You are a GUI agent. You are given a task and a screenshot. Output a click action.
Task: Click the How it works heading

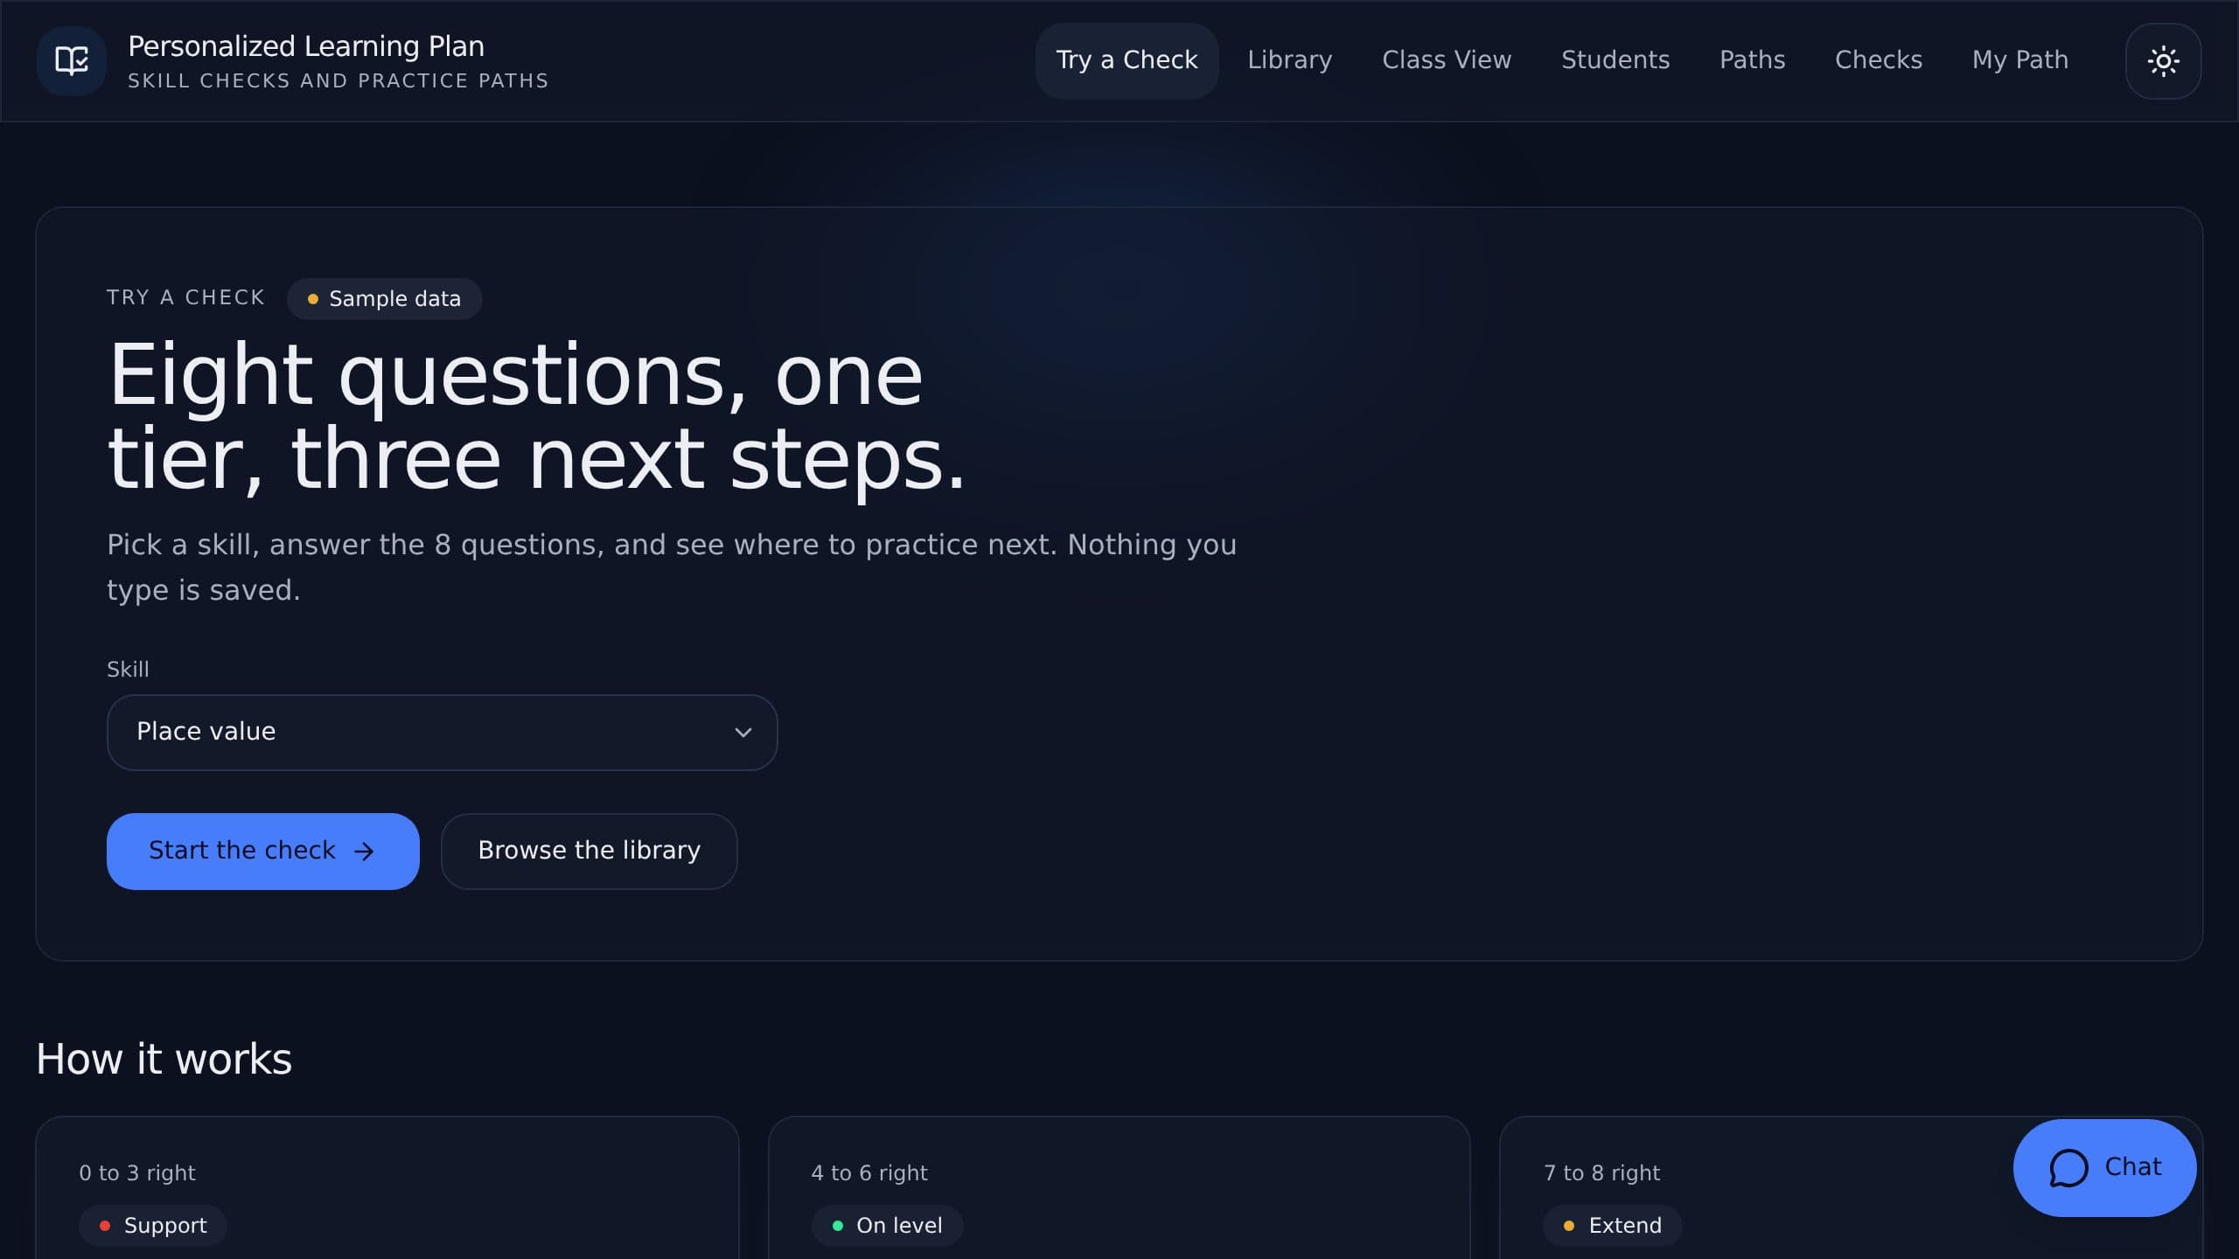164,1059
